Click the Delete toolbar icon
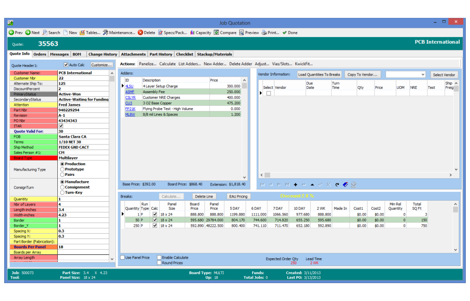470x301 pixels. coord(141,32)
